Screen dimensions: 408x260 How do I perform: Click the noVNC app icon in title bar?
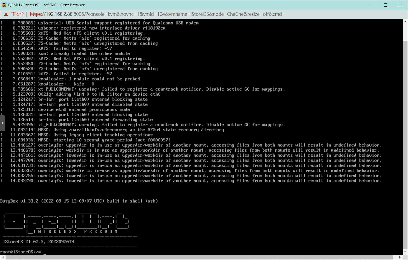point(4,5)
